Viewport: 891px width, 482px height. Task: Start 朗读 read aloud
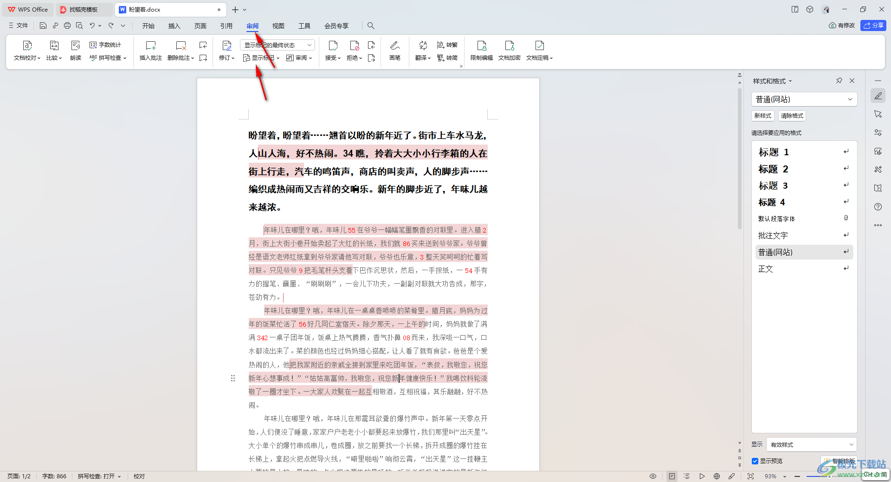76,51
